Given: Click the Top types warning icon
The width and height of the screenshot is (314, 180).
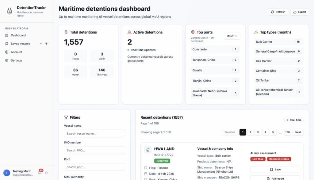Looking at the screenshot, I should pyautogui.click(x=256, y=32).
